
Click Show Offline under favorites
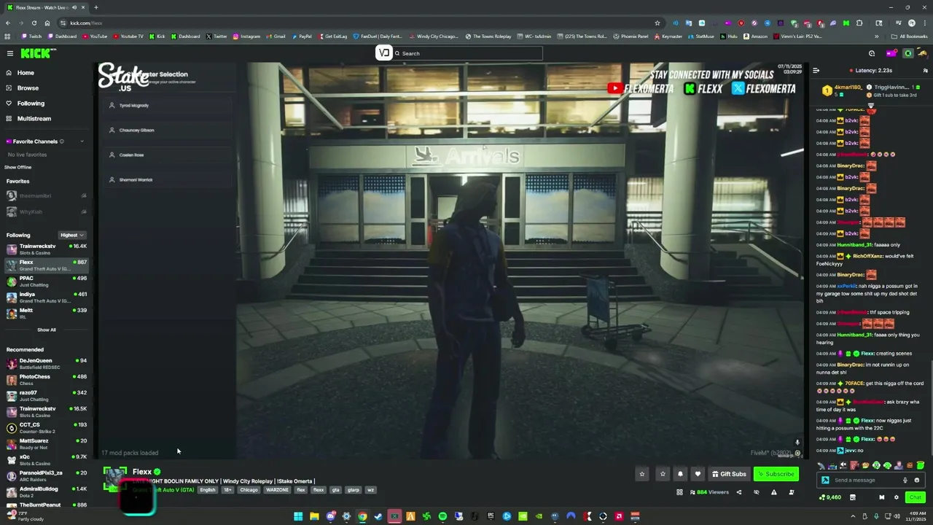(x=18, y=167)
